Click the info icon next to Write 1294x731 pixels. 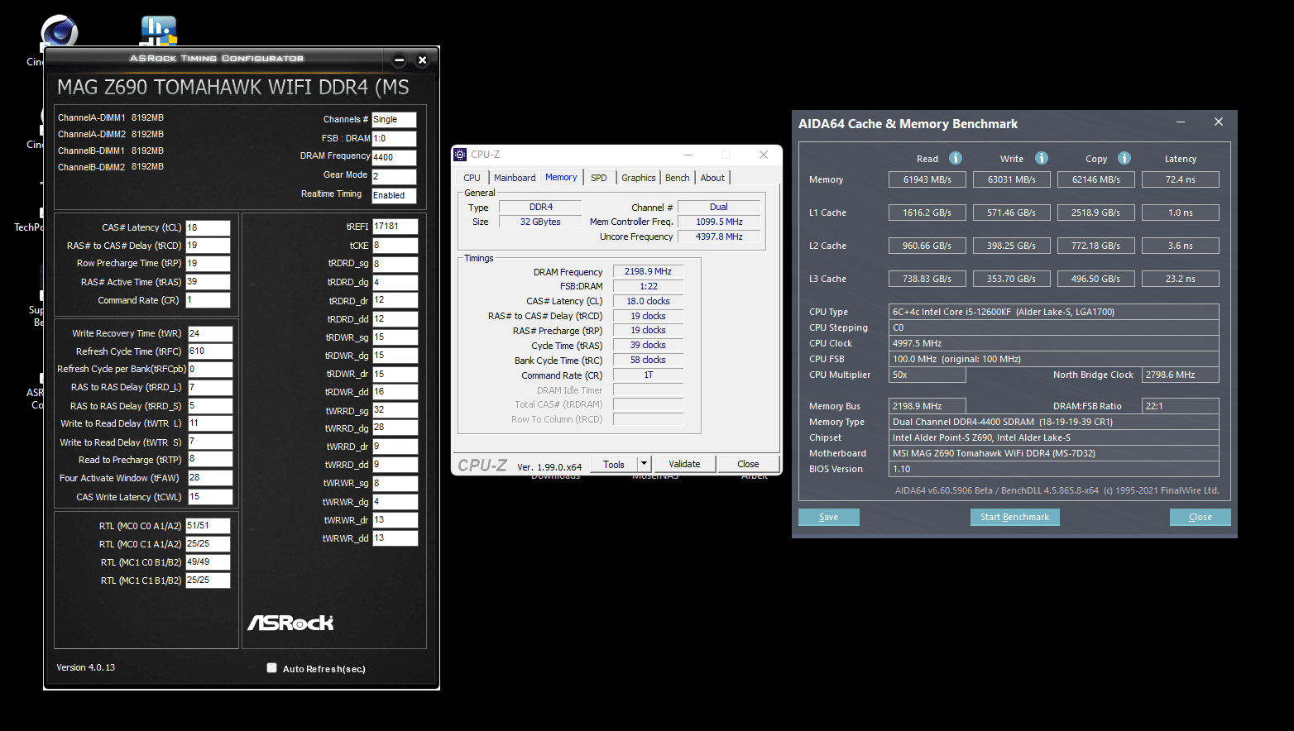(x=1042, y=158)
